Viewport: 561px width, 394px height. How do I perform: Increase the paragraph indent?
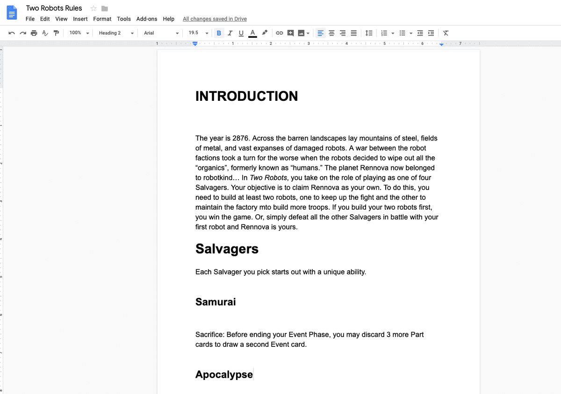coord(431,33)
